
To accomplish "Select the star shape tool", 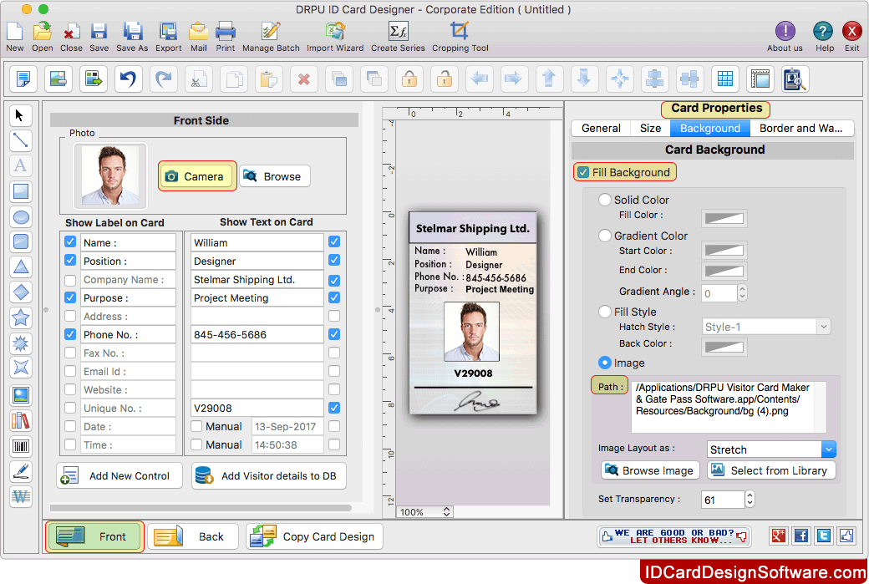I will (x=21, y=317).
